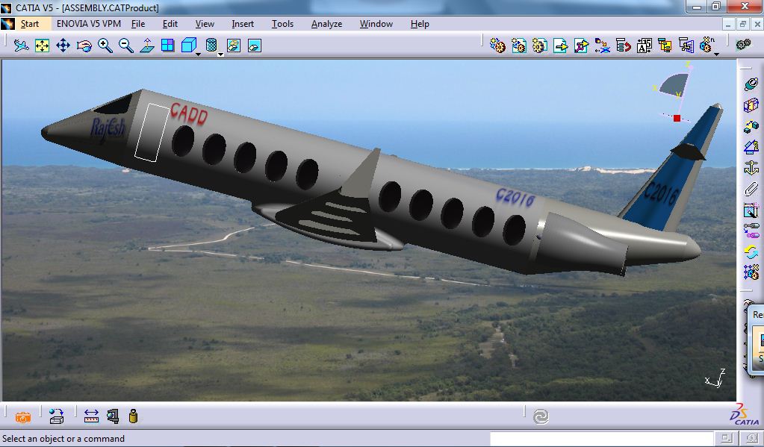
Task: Open the ENOVIA V5 VPM menu
Action: click(x=89, y=24)
